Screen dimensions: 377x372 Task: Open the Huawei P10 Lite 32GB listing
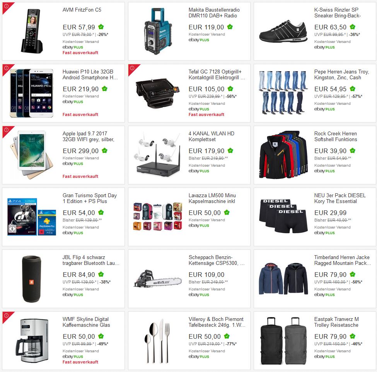tap(90, 75)
